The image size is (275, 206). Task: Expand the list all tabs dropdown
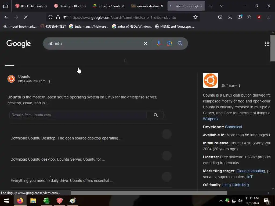tap(222, 6)
